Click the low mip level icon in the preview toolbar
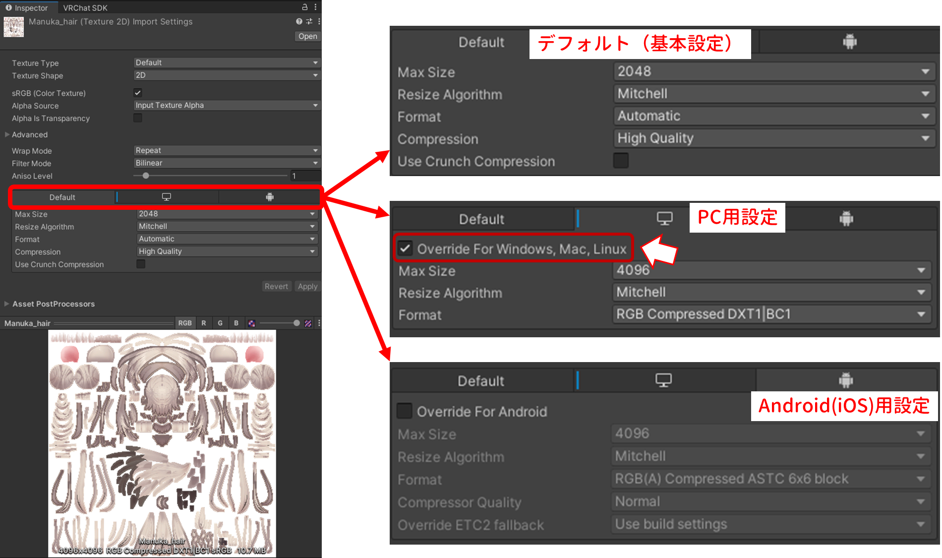The image size is (942, 558). 252,323
